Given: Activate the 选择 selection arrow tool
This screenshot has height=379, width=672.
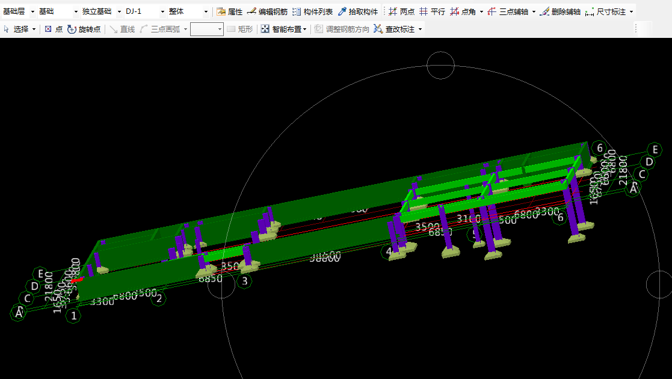Looking at the screenshot, I should click(16, 29).
